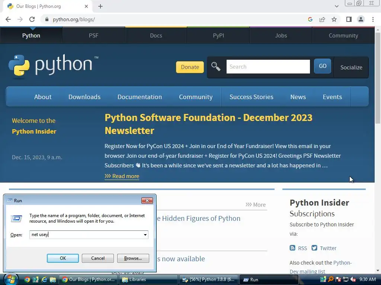Image resolution: width=381 pixels, height=285 pixels.
Task: Open Community in the main menu
Action: (196, 97)
